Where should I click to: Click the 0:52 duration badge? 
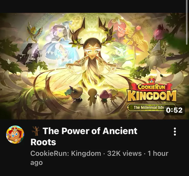coord(174,110)
